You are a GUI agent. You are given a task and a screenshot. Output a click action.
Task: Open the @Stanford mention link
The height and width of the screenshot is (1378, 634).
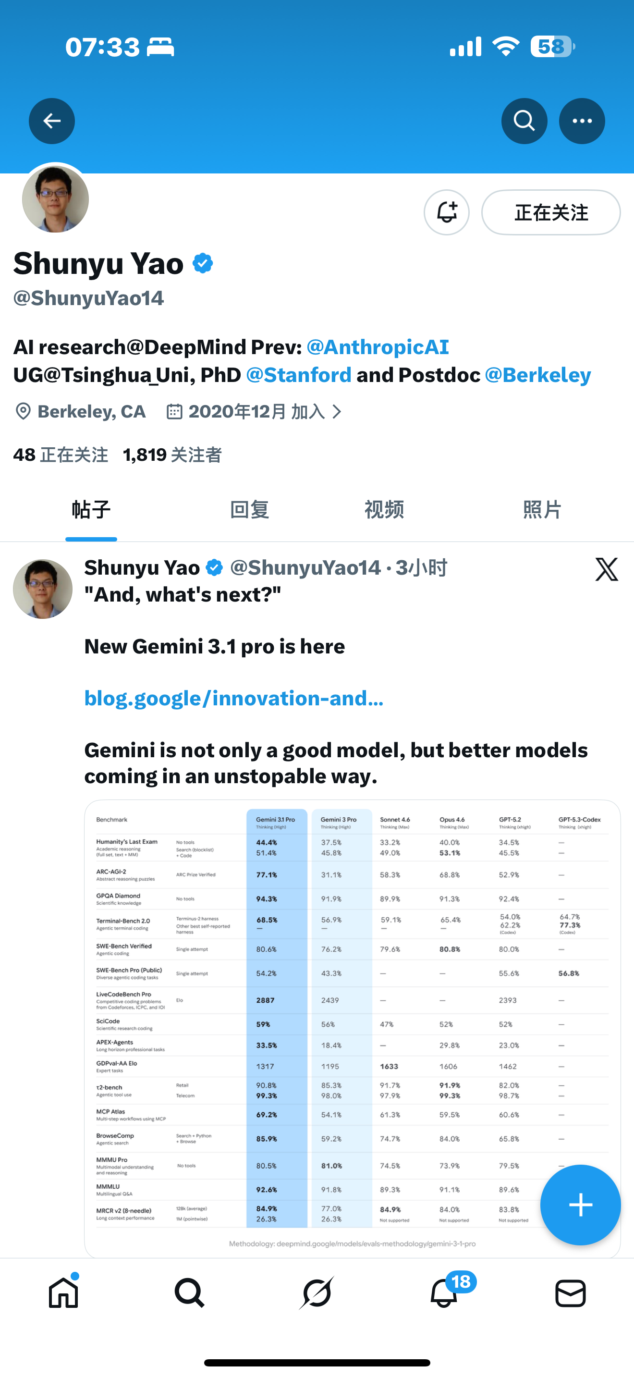pos(299,375)
